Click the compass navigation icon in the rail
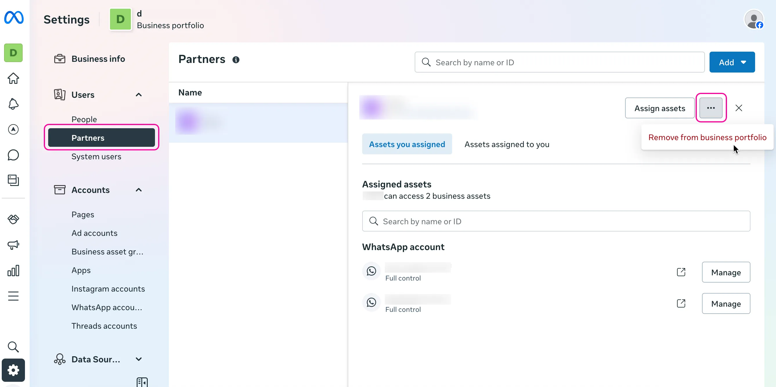 (13, 129)
